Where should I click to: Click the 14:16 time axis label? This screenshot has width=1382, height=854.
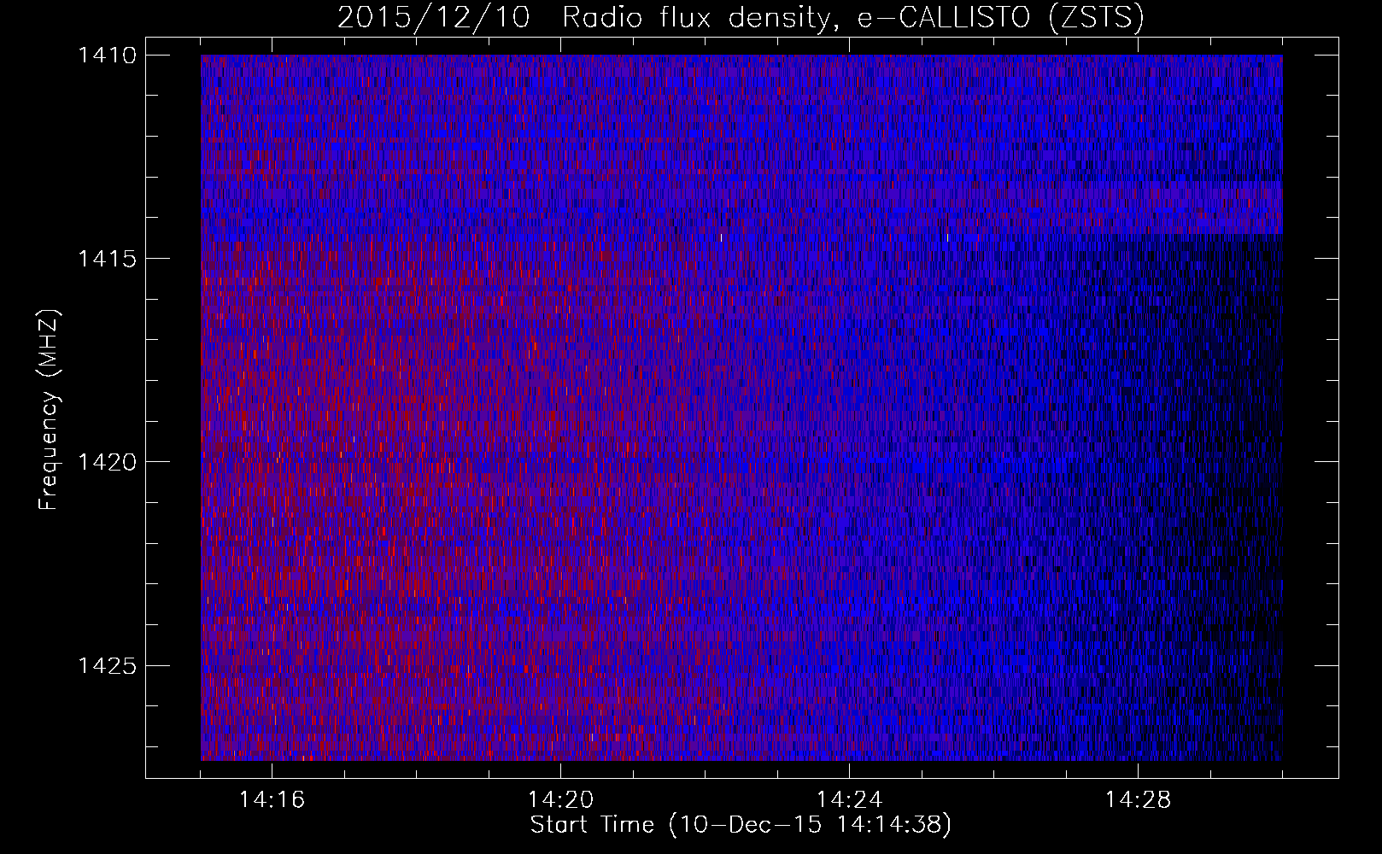click(x=272, y=800)
